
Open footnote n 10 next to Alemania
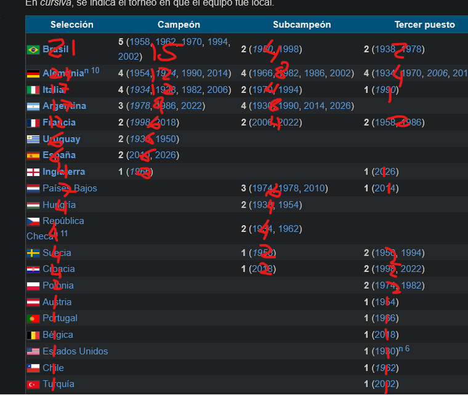92,71
